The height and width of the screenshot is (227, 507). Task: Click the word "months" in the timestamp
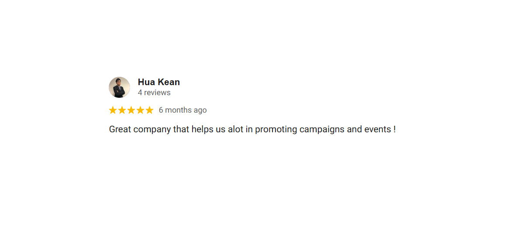pos(178,110)
